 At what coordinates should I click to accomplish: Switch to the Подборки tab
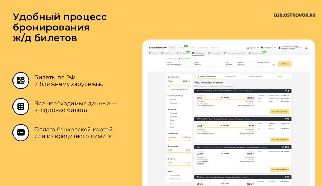[182, 48]
